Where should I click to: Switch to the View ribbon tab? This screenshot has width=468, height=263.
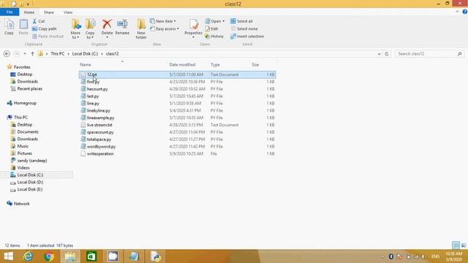coord(68,12)
